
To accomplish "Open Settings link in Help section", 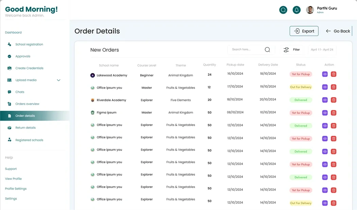I will pos(11,199).
